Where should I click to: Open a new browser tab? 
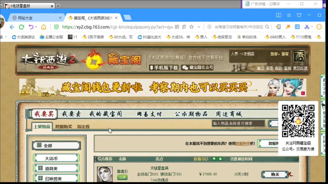[x=127, y=18]
